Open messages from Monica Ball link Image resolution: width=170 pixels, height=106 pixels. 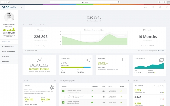click(161, 51)
